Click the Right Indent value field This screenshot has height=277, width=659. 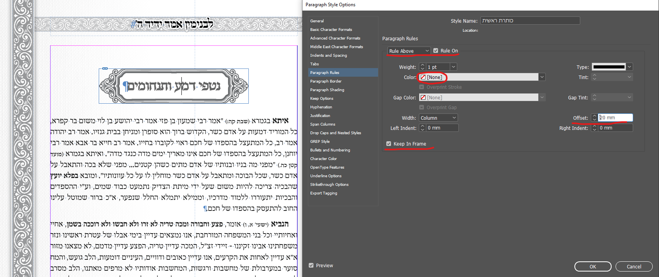(x=615, y=128)
